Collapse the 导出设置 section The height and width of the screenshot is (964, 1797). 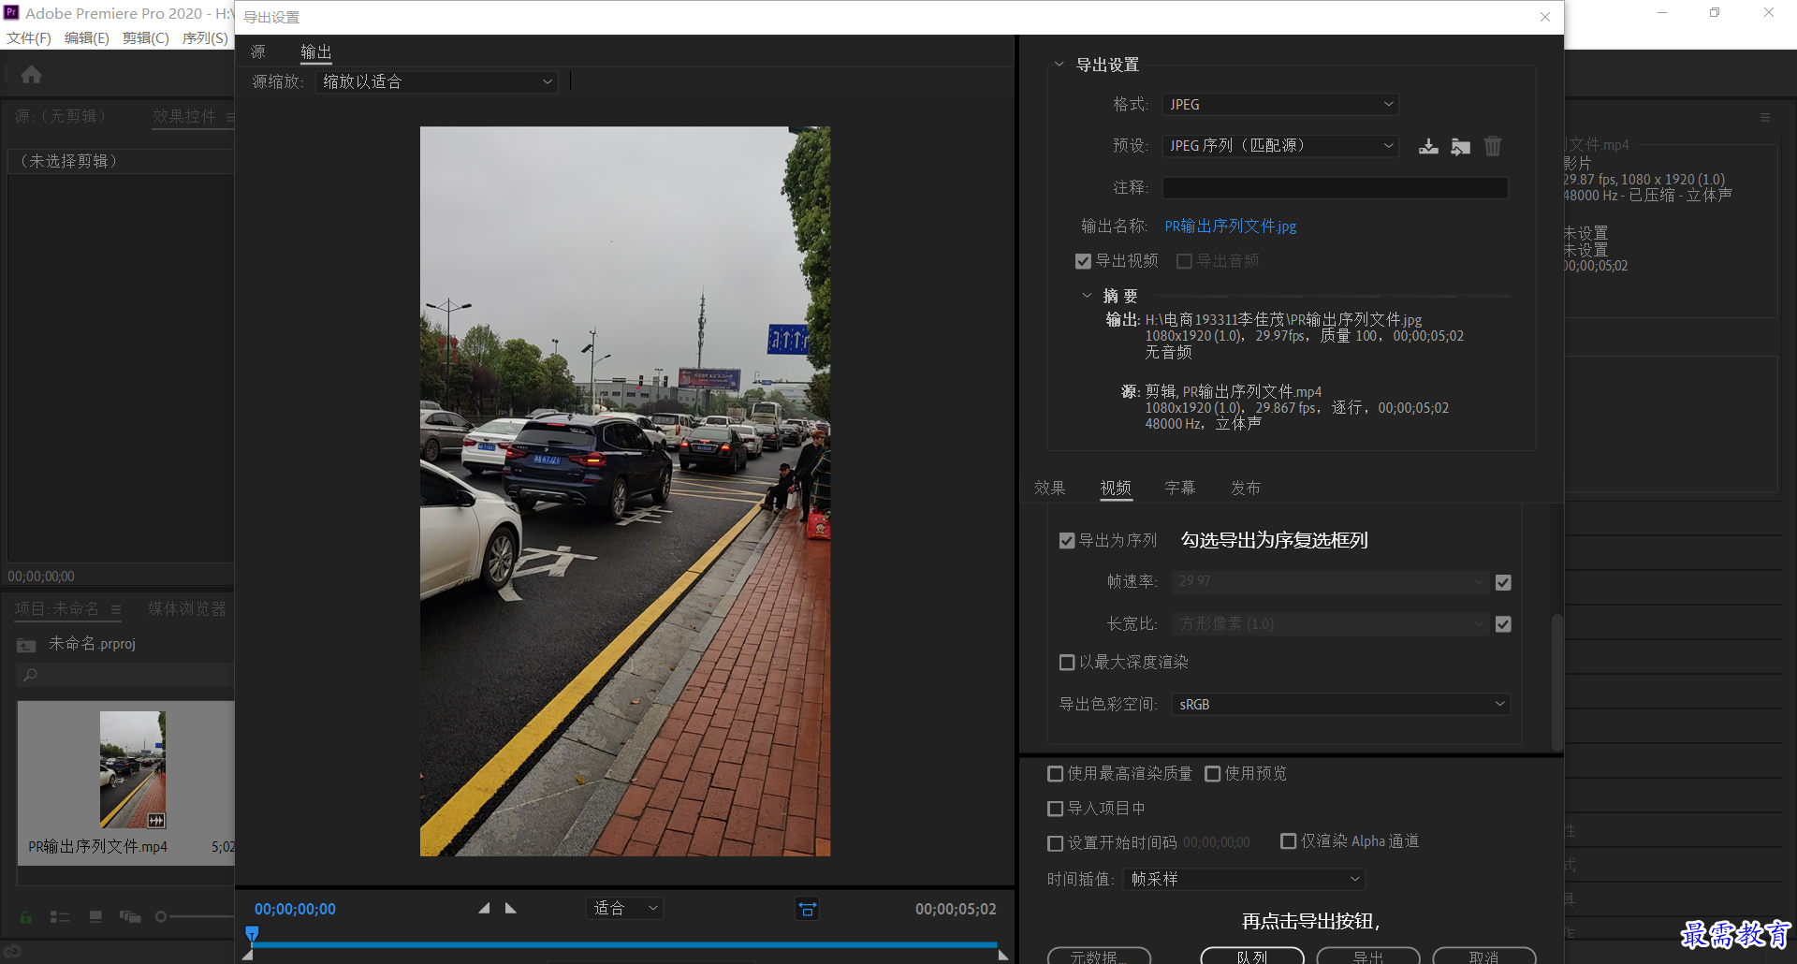1059,65
